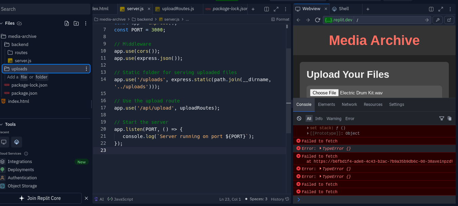The image size is (458, 206).
Task: Switch to uploadRoutes.js editor tab
Action: (178, 9)
